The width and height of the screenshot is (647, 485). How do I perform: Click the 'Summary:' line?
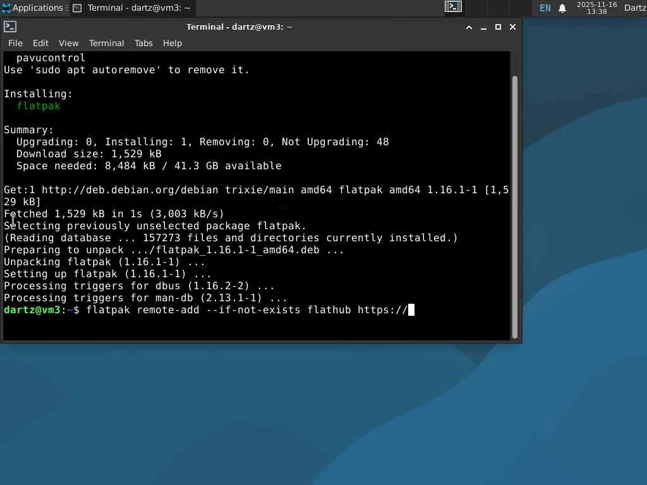(x=28, y=130)
